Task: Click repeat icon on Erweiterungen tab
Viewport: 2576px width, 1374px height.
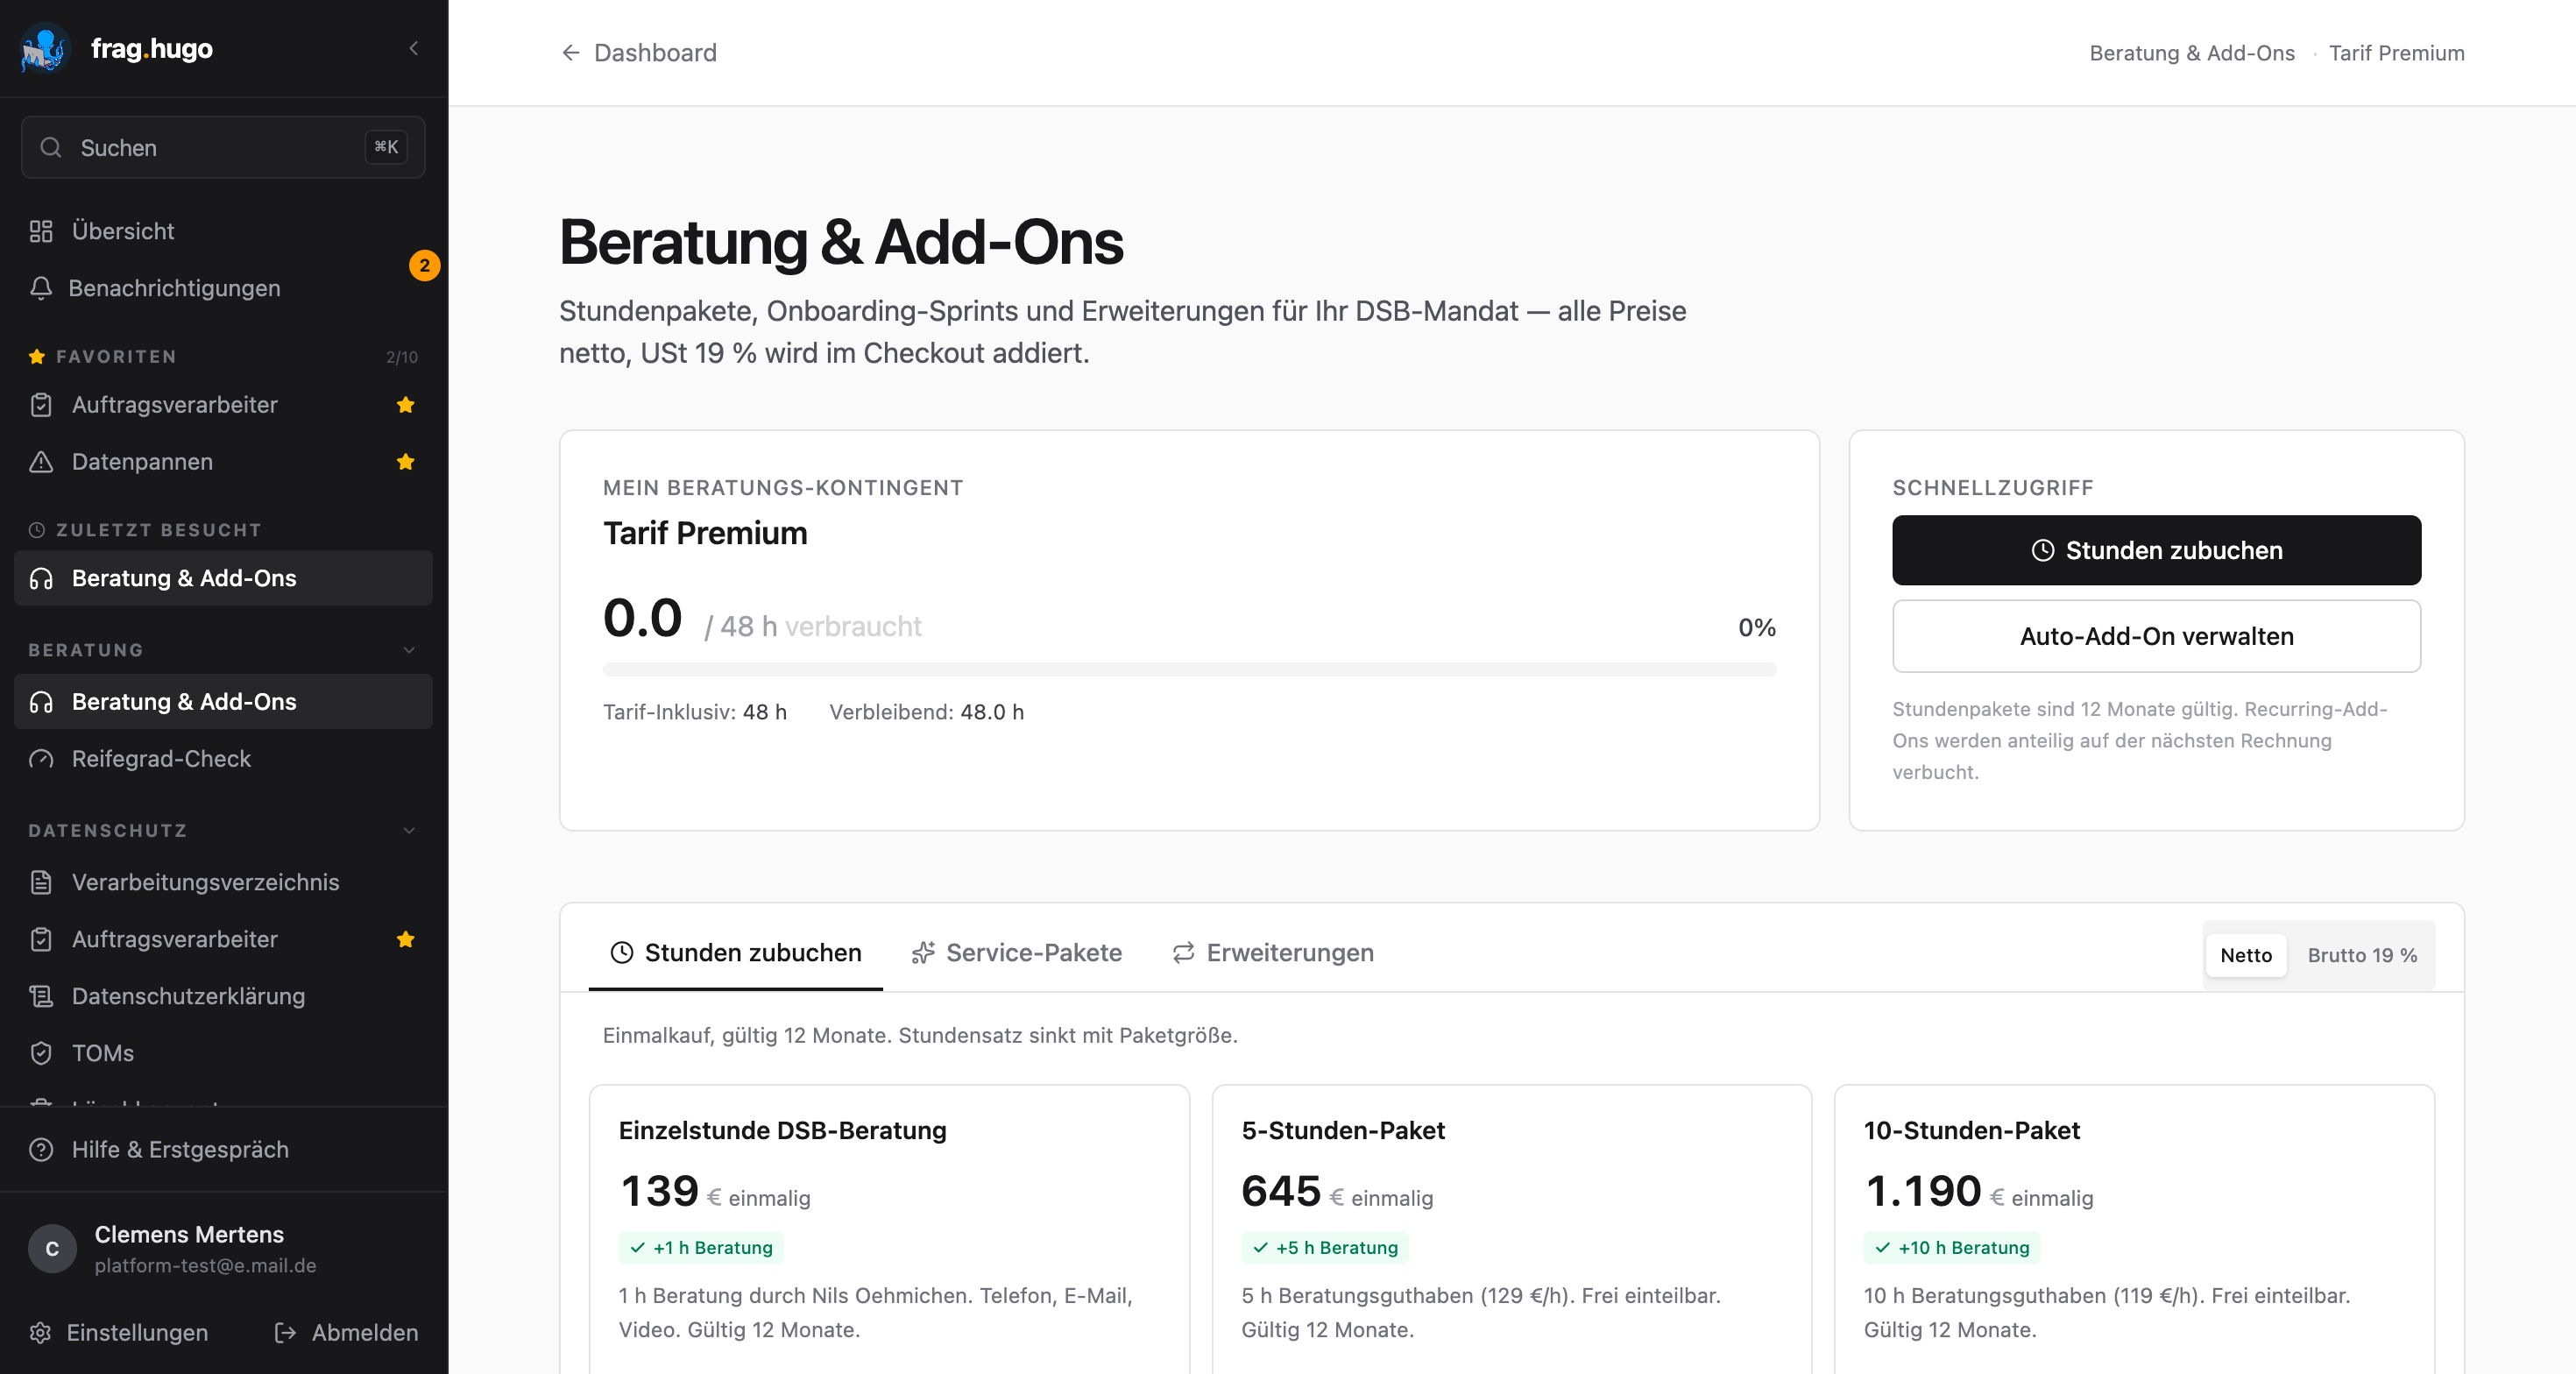Action: (x=1184, y=953)
